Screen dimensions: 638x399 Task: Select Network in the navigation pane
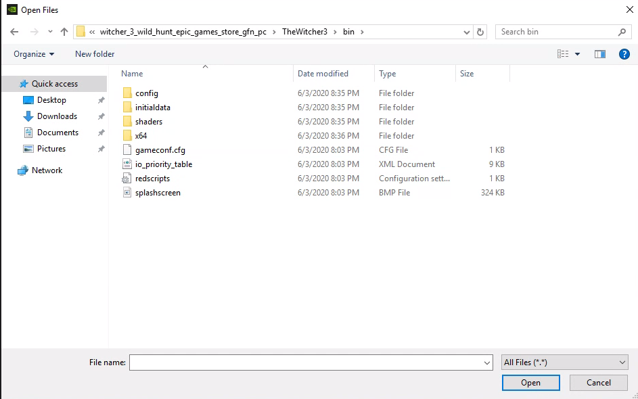47,170
